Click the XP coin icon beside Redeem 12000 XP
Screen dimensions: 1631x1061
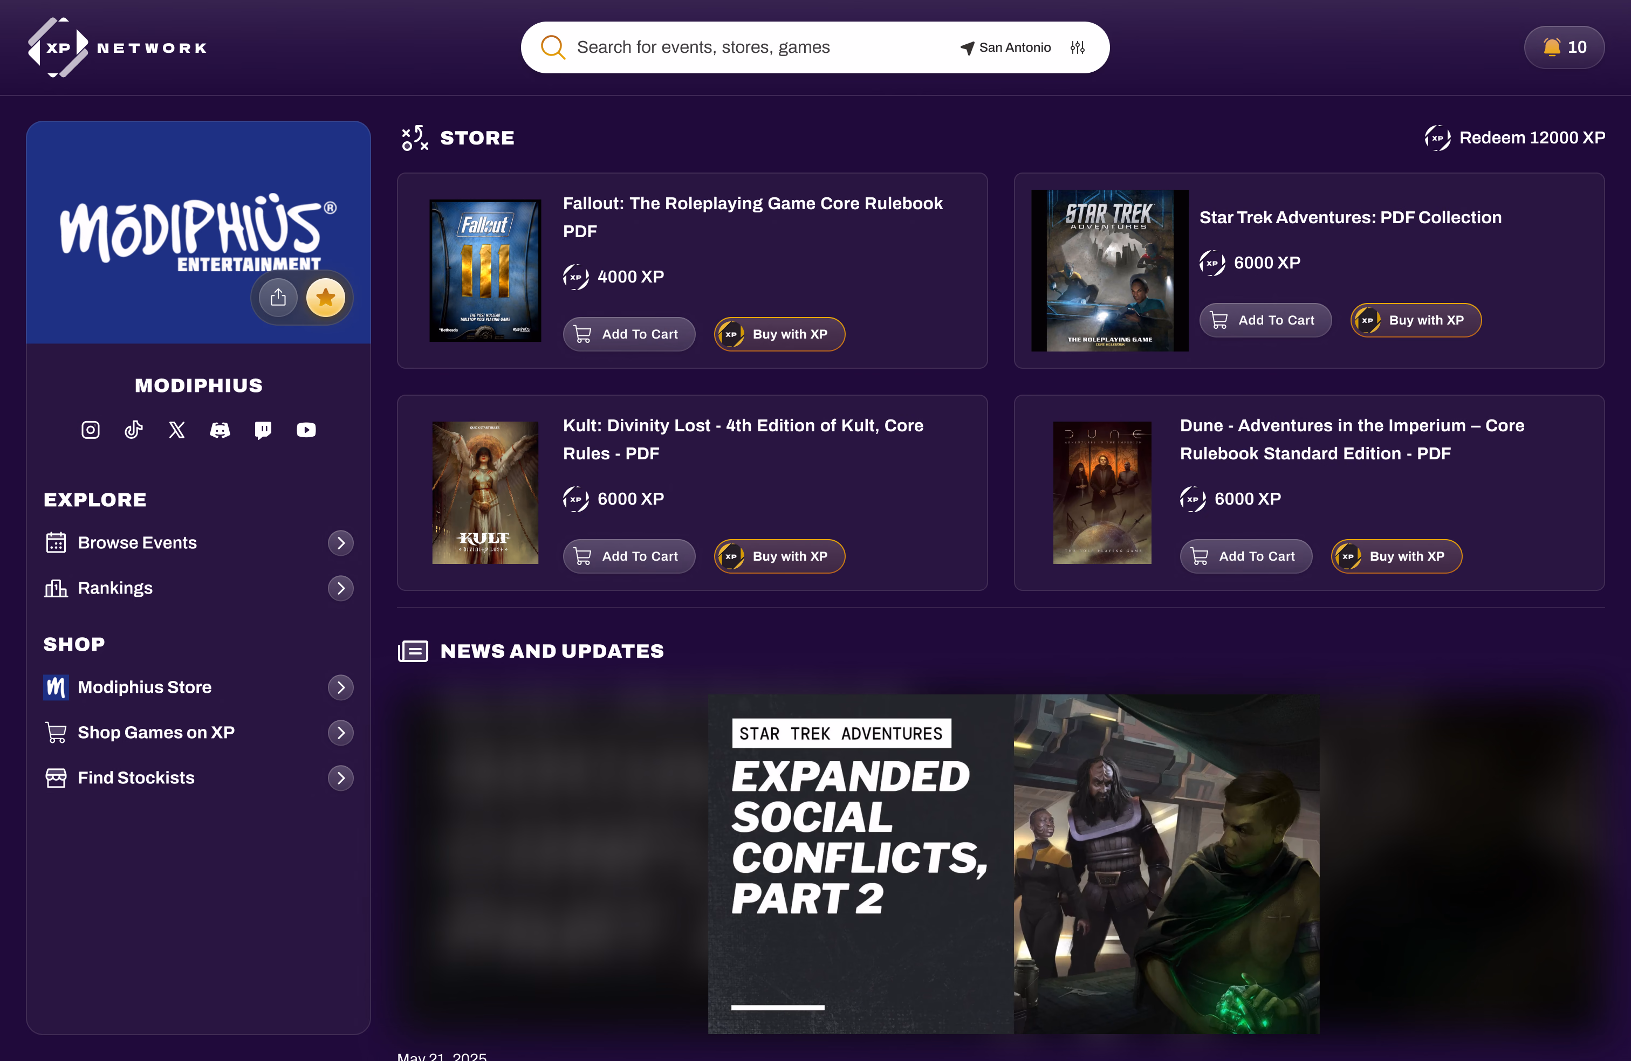coord(1437,137)
